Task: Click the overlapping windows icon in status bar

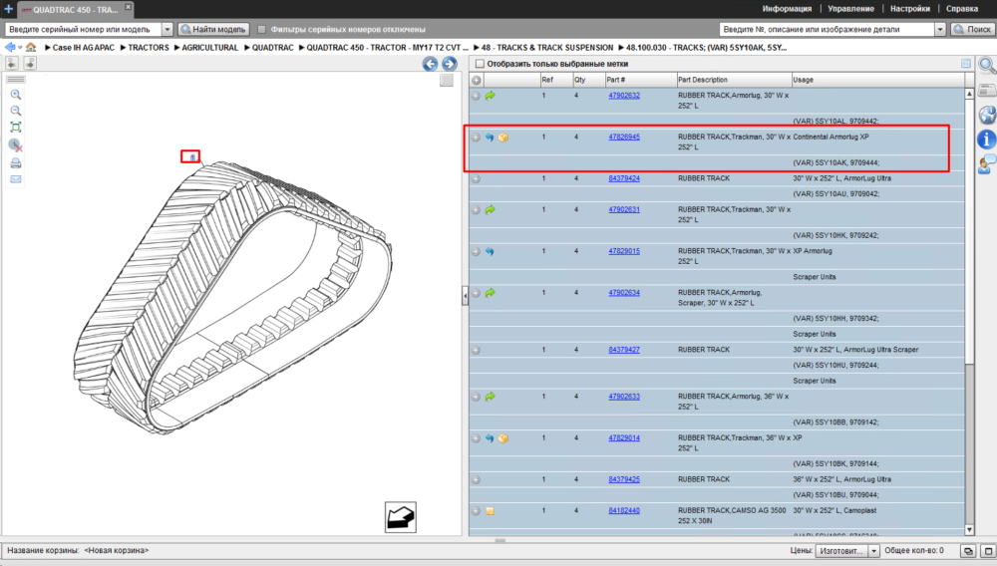Action: click(968, 551)
